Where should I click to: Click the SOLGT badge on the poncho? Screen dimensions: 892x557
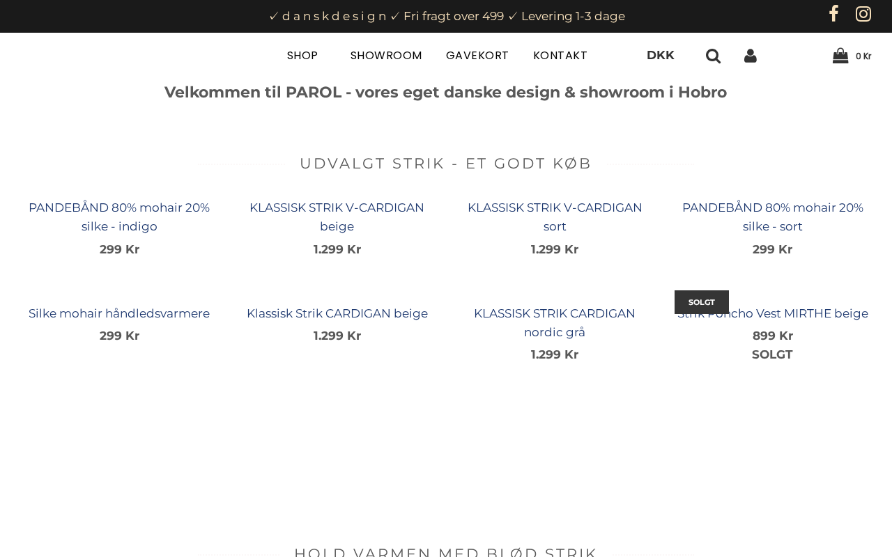[x=702, y=302]
